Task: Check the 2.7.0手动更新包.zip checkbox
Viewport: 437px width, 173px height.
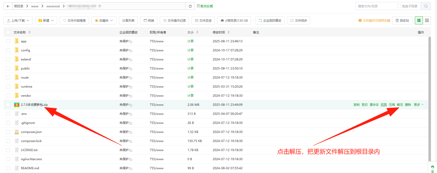Action: (x=8, y=105)
